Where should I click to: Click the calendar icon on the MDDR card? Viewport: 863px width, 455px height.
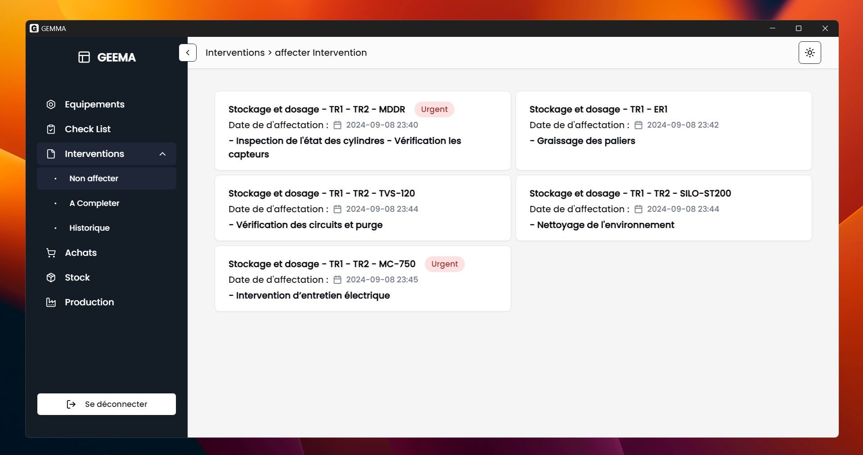pyautogui.click(x=337, y=125)
